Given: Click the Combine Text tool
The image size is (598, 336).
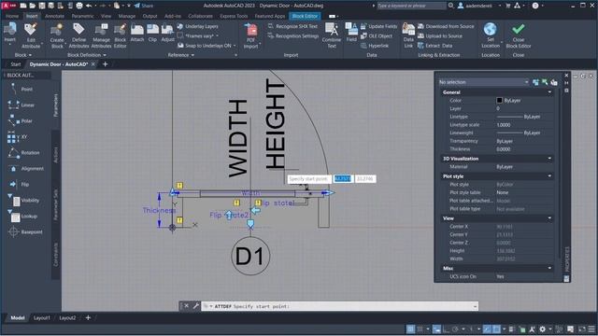Looking at the screenshot, I should click(332, 35).
